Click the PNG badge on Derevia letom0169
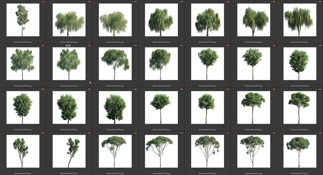This screenshot has width=323, height=175. pyautogui.click(x=320, y=89)
